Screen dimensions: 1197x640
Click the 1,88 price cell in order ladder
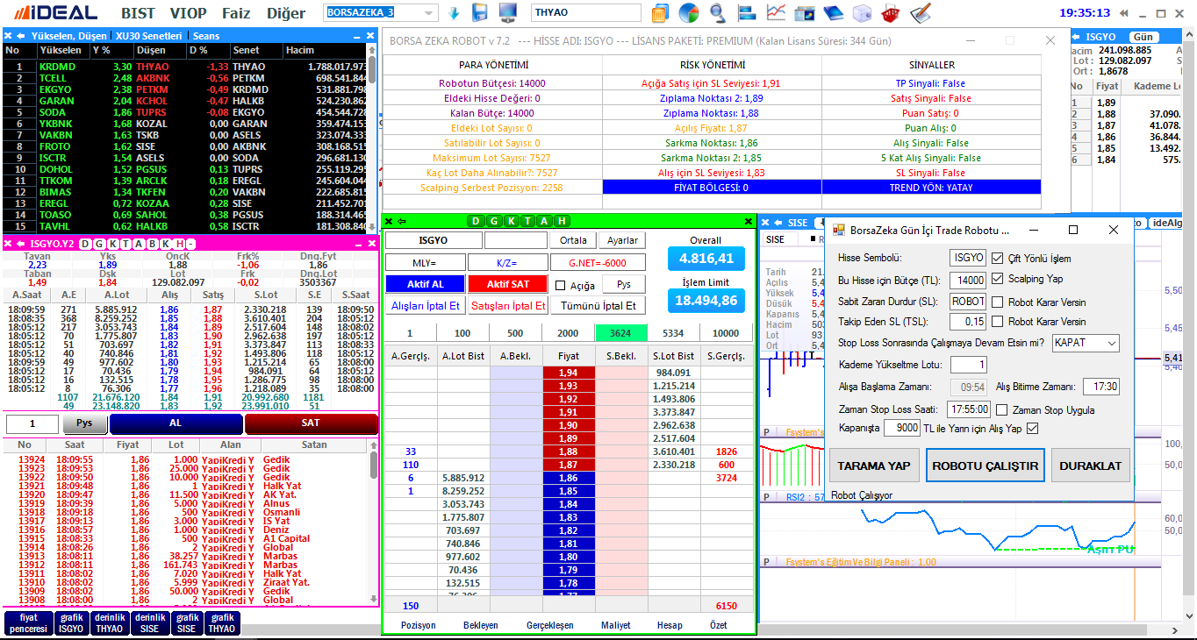pyautogui.click(x=568, y=452)
